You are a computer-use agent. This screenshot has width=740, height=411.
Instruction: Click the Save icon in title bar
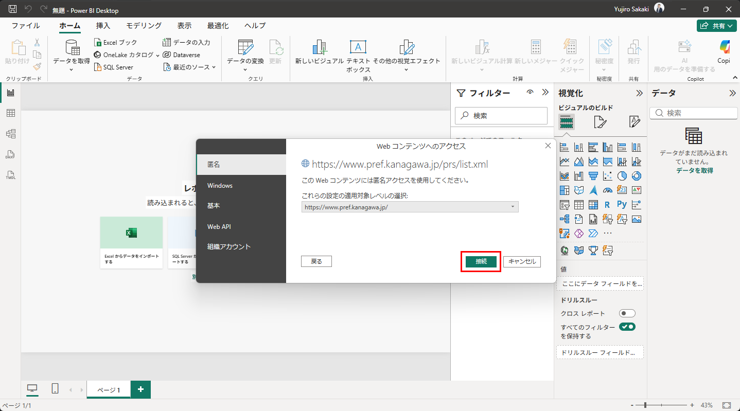pos(13,9)
